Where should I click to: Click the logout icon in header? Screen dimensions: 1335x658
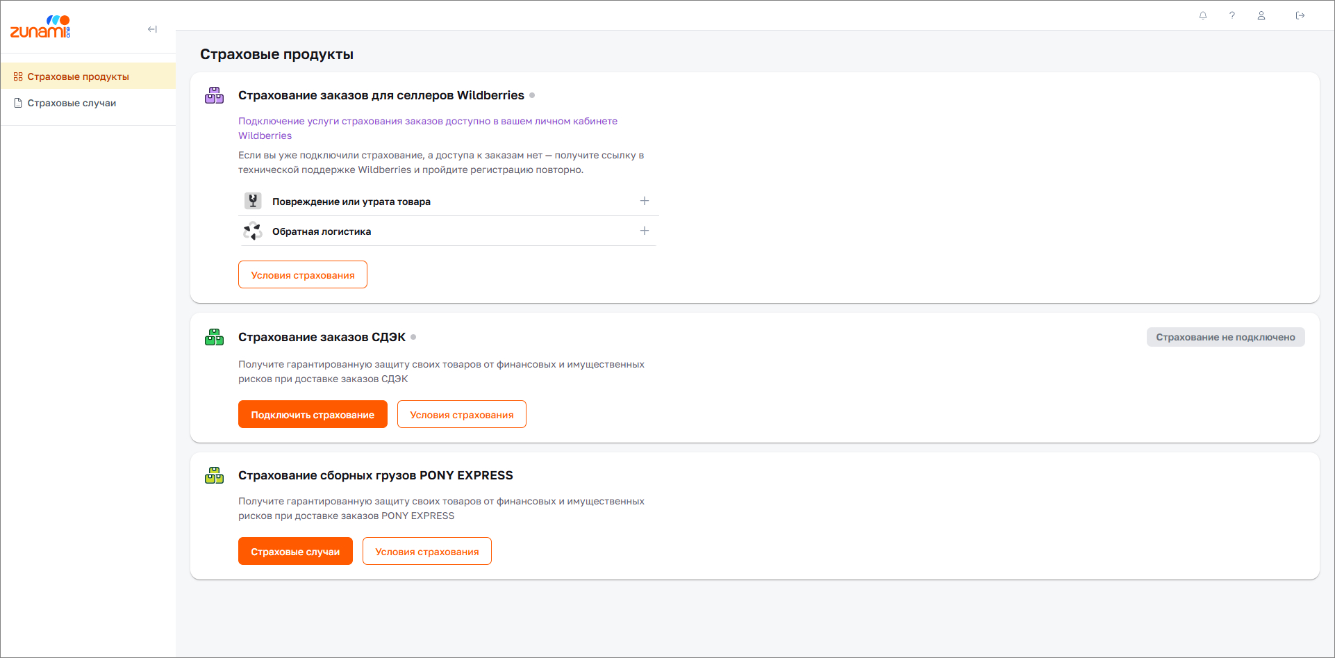coord(1300,15)
